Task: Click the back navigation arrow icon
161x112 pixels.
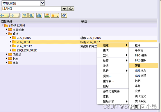Action: tap(2, 15)
